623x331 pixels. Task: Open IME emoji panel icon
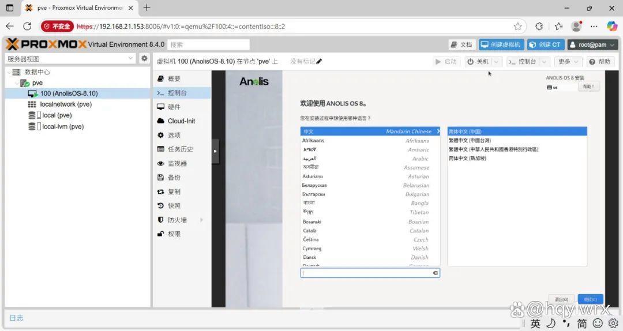pos(598,323)
